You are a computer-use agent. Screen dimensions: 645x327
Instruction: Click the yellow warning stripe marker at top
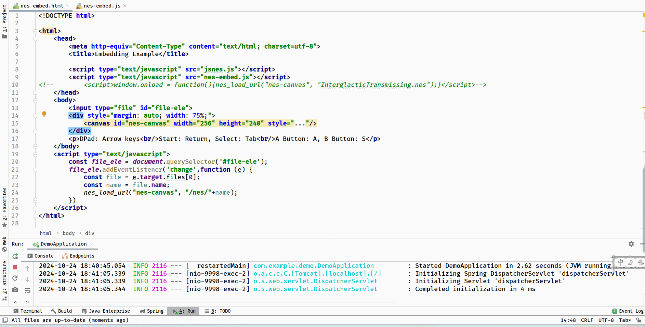[644, 15]
